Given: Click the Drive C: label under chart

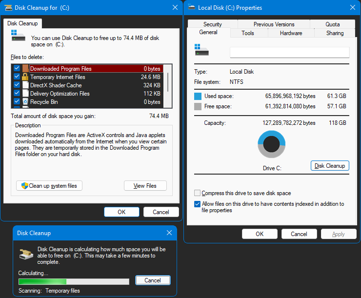Looking at the screenshot, I should click(x=272, y=168).
